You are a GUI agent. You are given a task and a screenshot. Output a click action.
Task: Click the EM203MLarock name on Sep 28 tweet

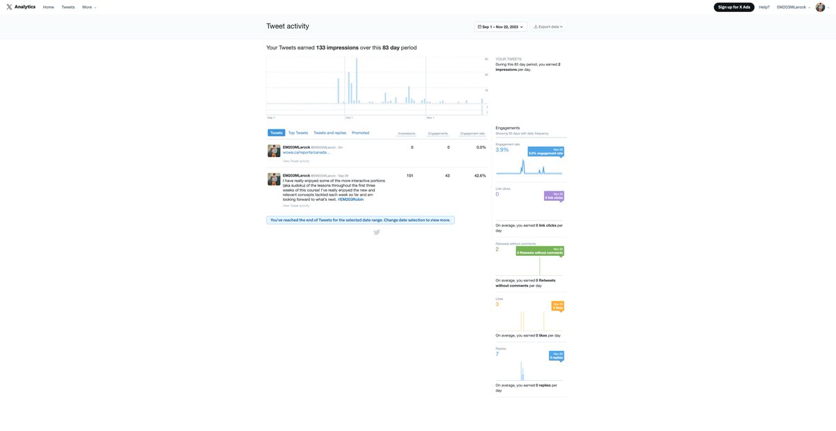(x=296, y=175)
